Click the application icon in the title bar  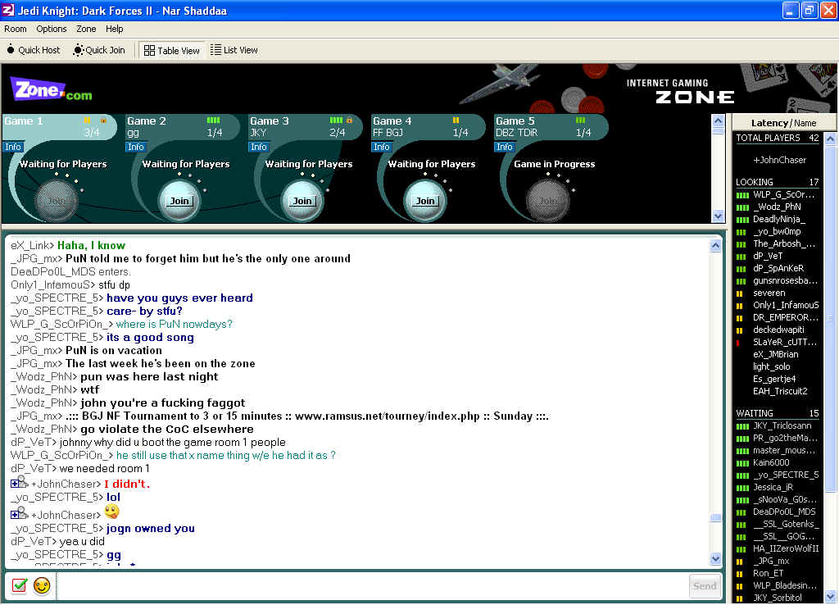tap(8, 10)
